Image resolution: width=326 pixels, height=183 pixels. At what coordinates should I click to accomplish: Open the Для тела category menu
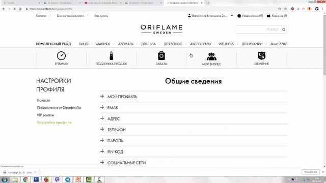coord(148,44)
